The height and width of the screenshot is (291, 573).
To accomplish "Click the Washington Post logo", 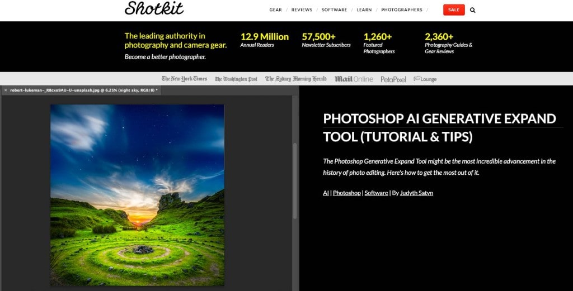I will point(236,79).
